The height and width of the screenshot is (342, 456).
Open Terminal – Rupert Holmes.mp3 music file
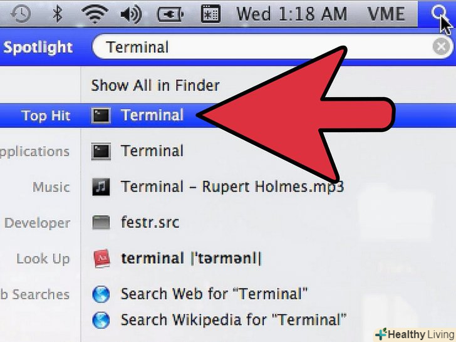click(217, 187)
